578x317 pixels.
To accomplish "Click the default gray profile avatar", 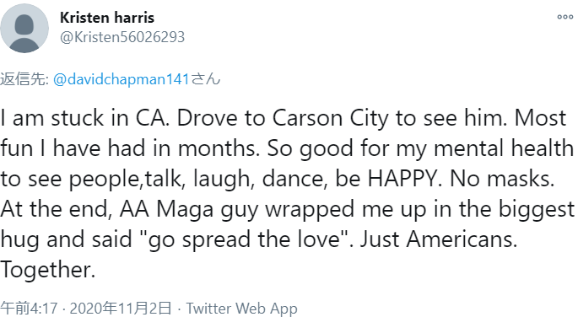I will (24, 29).
